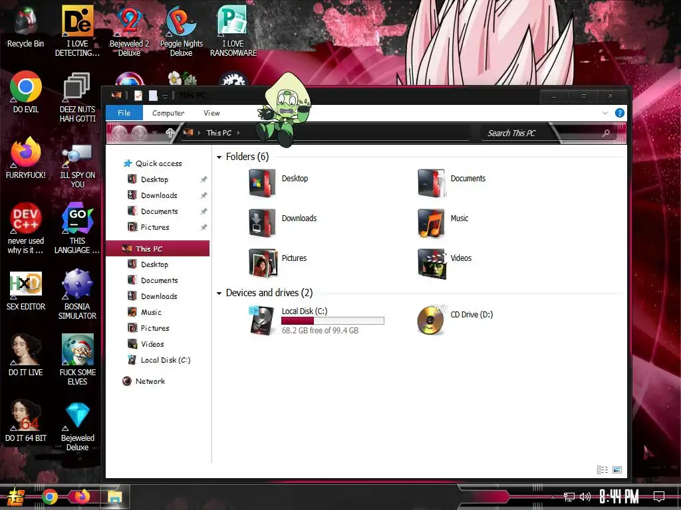
Task: Open the File tab
Action: pyautogui.click(x=124, y=113)
